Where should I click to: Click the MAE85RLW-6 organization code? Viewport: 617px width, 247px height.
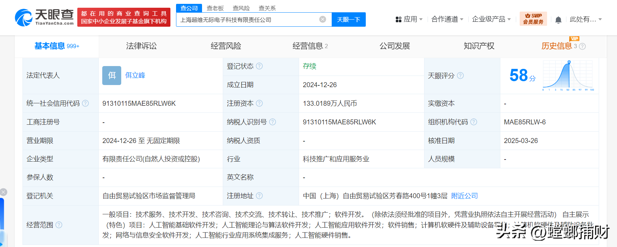[x=525, y=122]
